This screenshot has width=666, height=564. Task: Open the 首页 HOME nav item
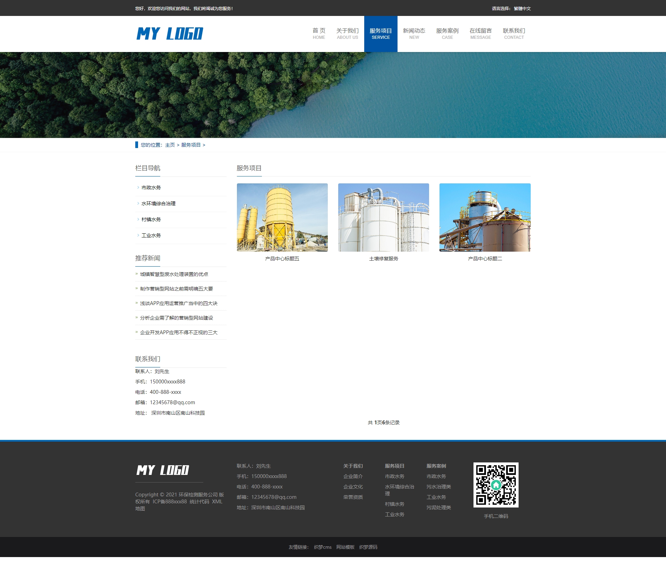pyautogui.click(x=319, y=34)
